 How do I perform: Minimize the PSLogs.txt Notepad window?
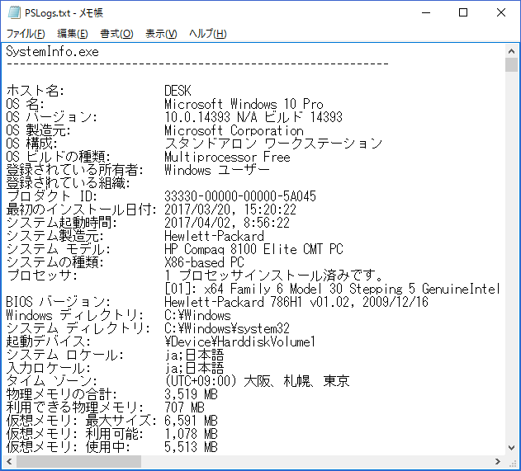tap(426, 12)
